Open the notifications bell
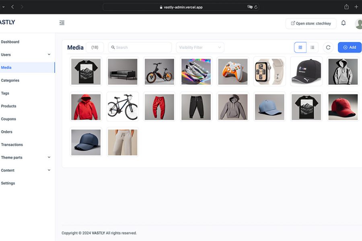This screenshot has height=241, width=362. [x=343, y=23]
